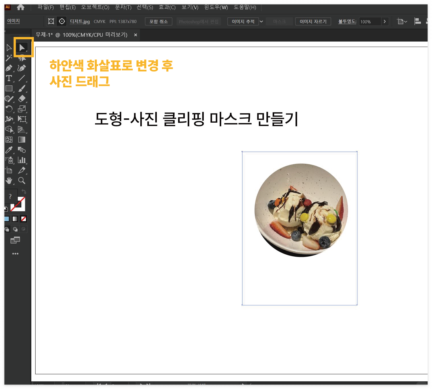Image resolution: width=432 pixels, height=389 pixels.
Task: Apply solid Color mode swatch
Action: [7, 219]
